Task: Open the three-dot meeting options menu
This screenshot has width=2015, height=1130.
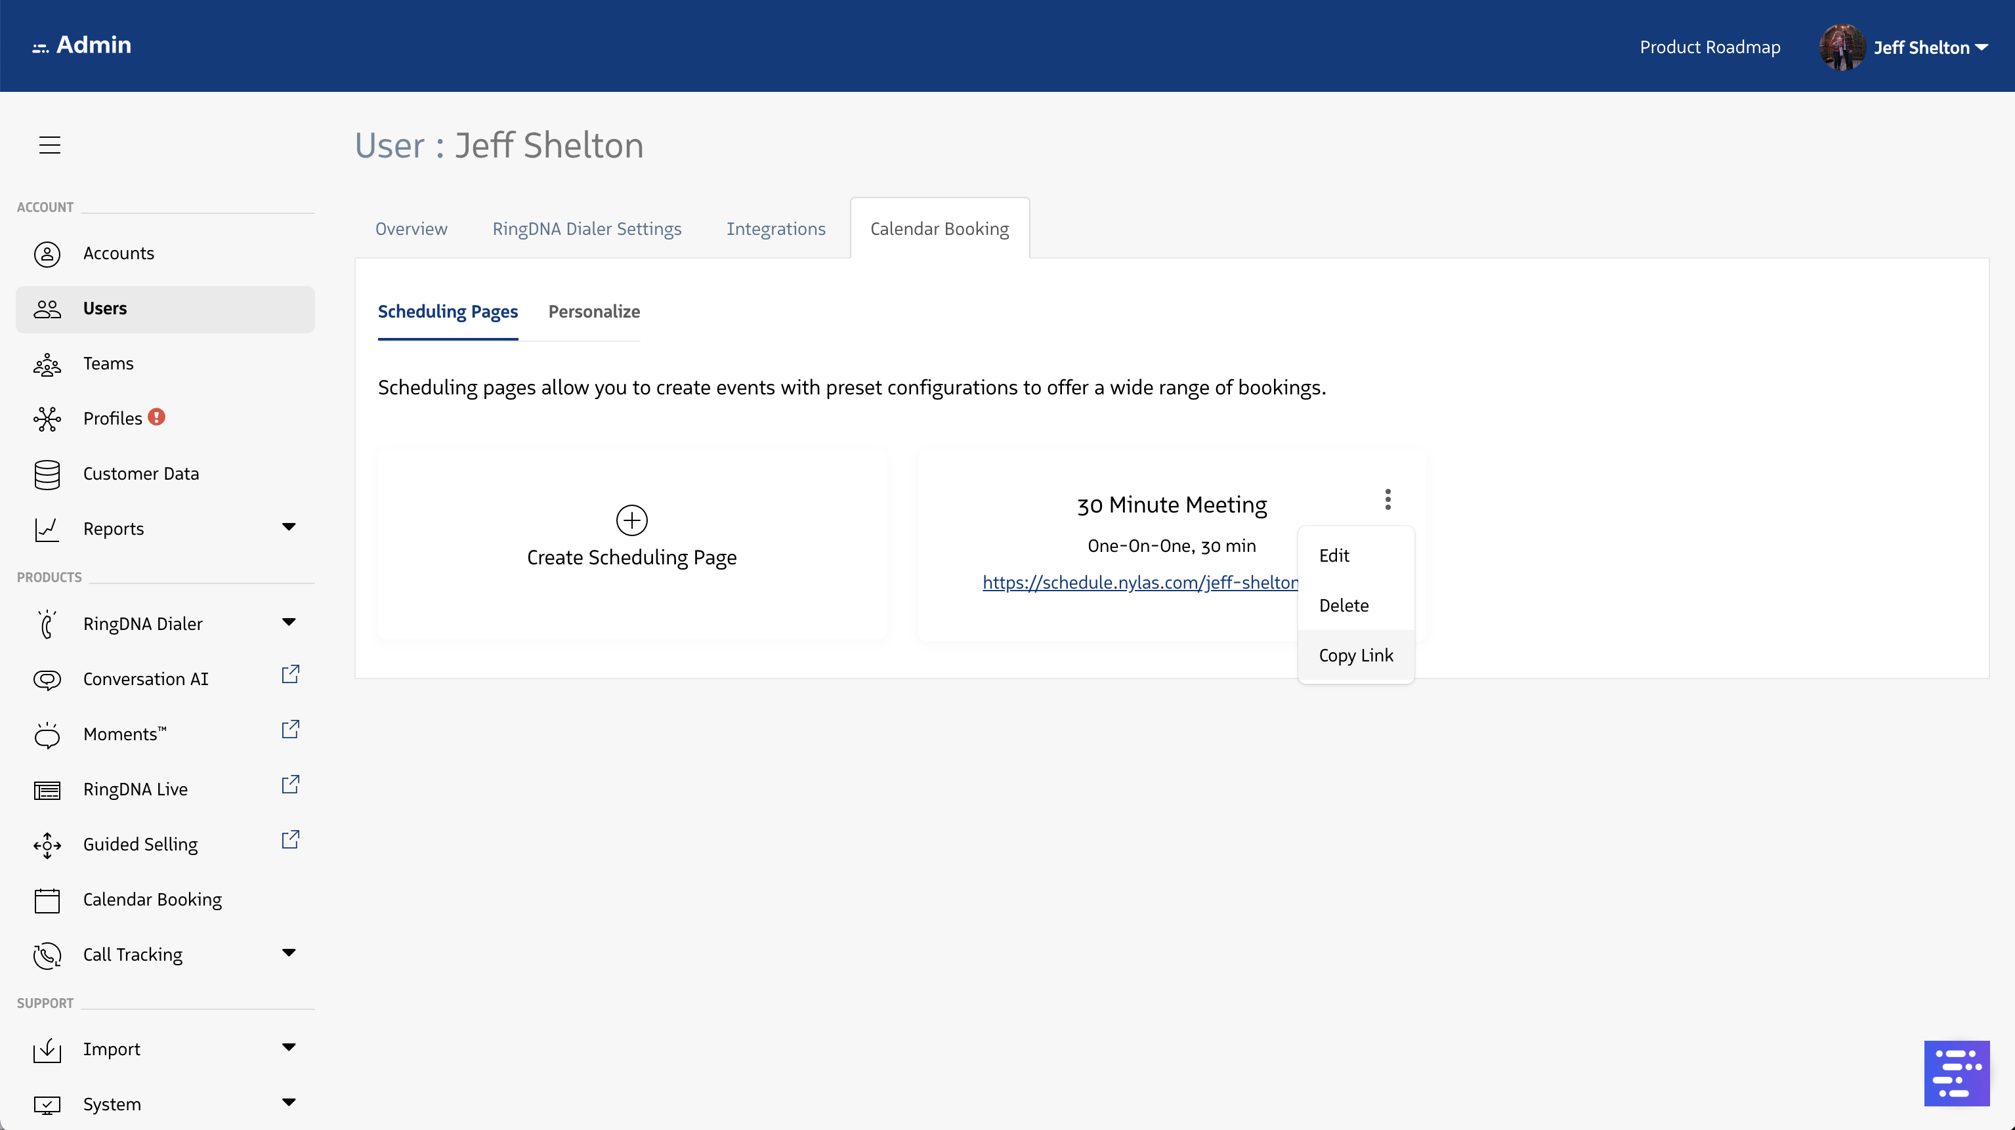Action: pyautogui.click(x=1388, y=499)
